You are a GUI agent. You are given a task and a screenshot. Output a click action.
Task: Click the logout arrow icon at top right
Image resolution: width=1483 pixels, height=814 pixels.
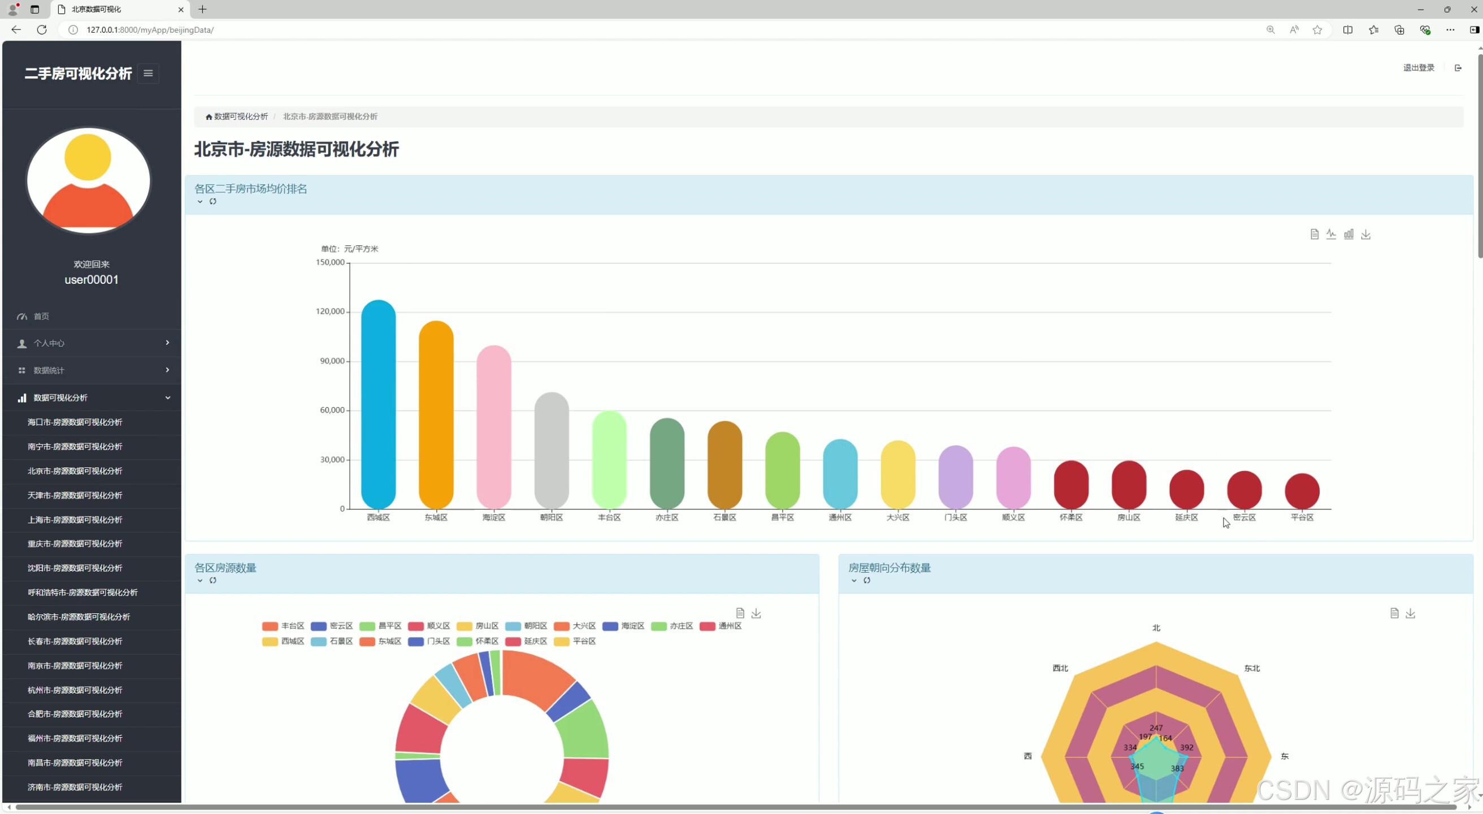coord(1458,68)
